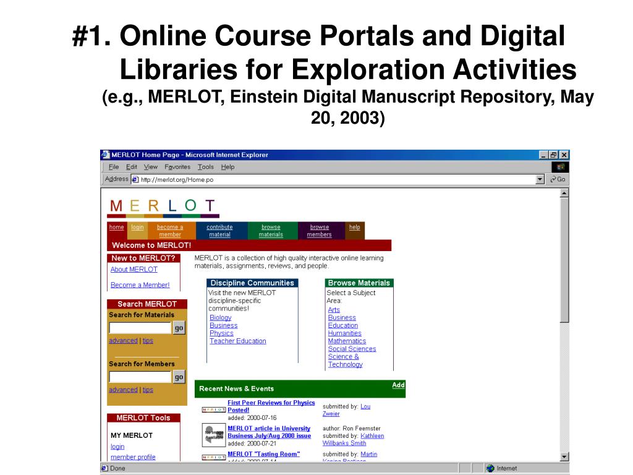
Task: Click the Internet zone globe icon
Action: [x=490, y=468]
